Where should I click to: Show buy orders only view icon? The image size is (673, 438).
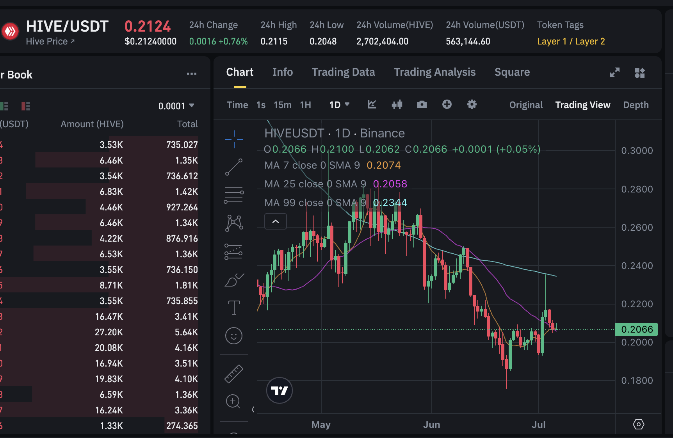point(5,106)
